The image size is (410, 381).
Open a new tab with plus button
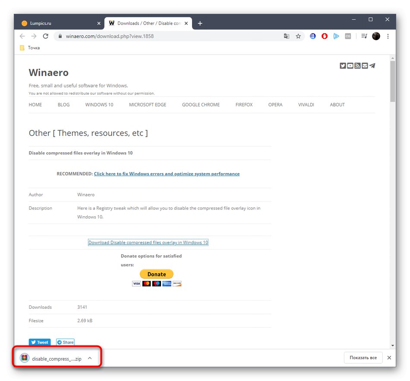click(x=200, y=23)
